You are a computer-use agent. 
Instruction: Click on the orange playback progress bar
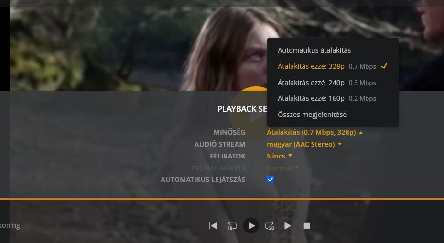[222, 199]
